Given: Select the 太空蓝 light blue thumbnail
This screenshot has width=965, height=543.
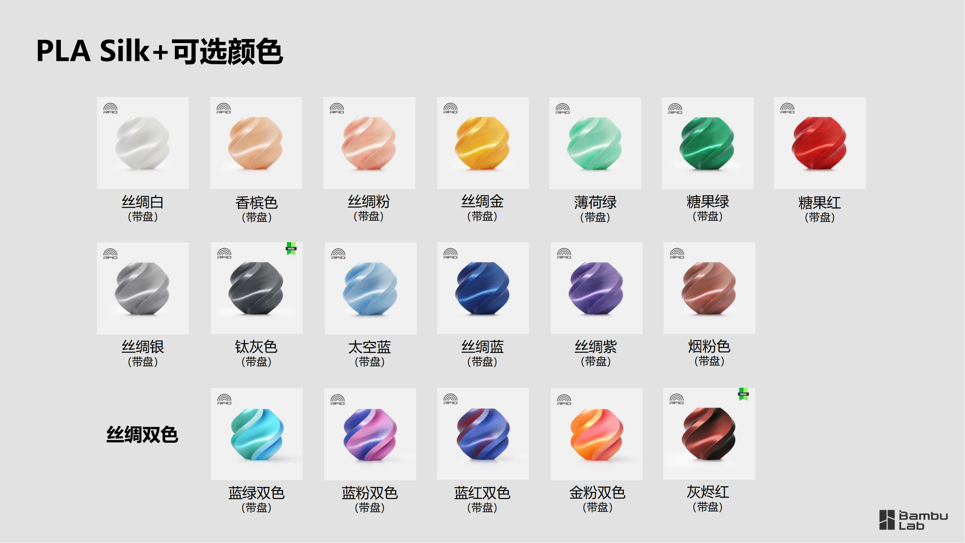Looking at the screenshot, I should pyautogui.click(x=371, y=288).
